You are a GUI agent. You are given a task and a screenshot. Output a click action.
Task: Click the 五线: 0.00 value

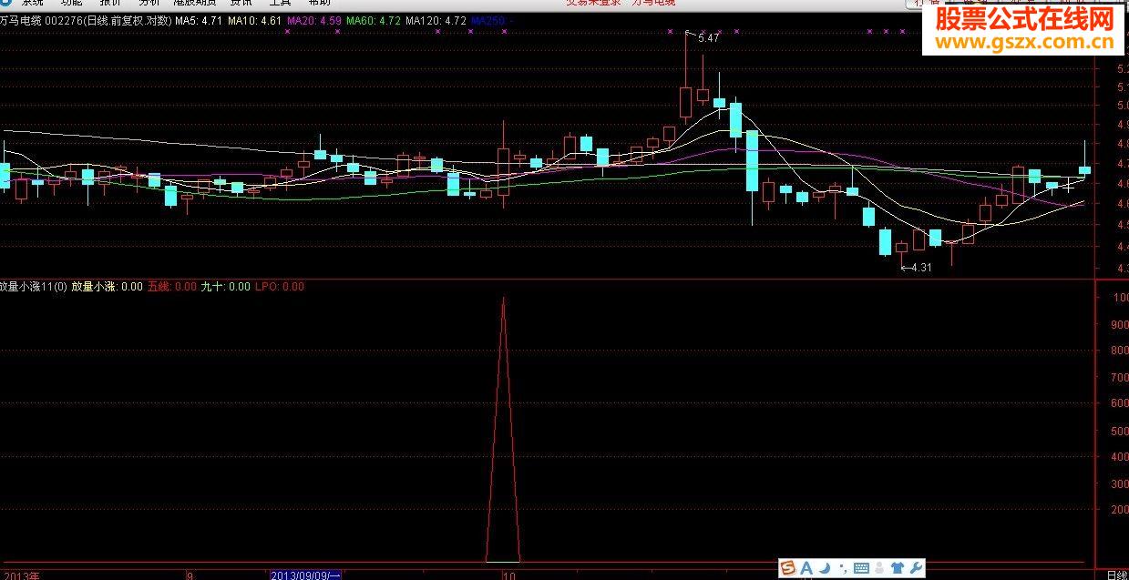[x=172, y=287]
